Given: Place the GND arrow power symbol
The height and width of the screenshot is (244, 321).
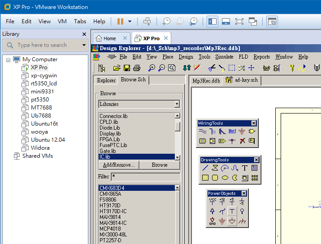Looking at the screenshot, I should (212, 221).
